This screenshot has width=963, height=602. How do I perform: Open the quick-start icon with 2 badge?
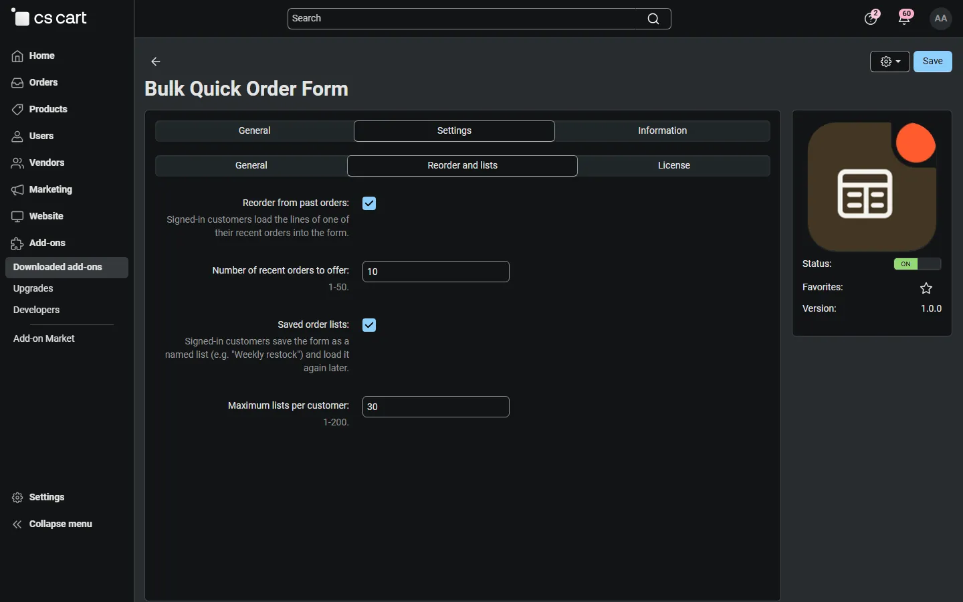[871, 18]
